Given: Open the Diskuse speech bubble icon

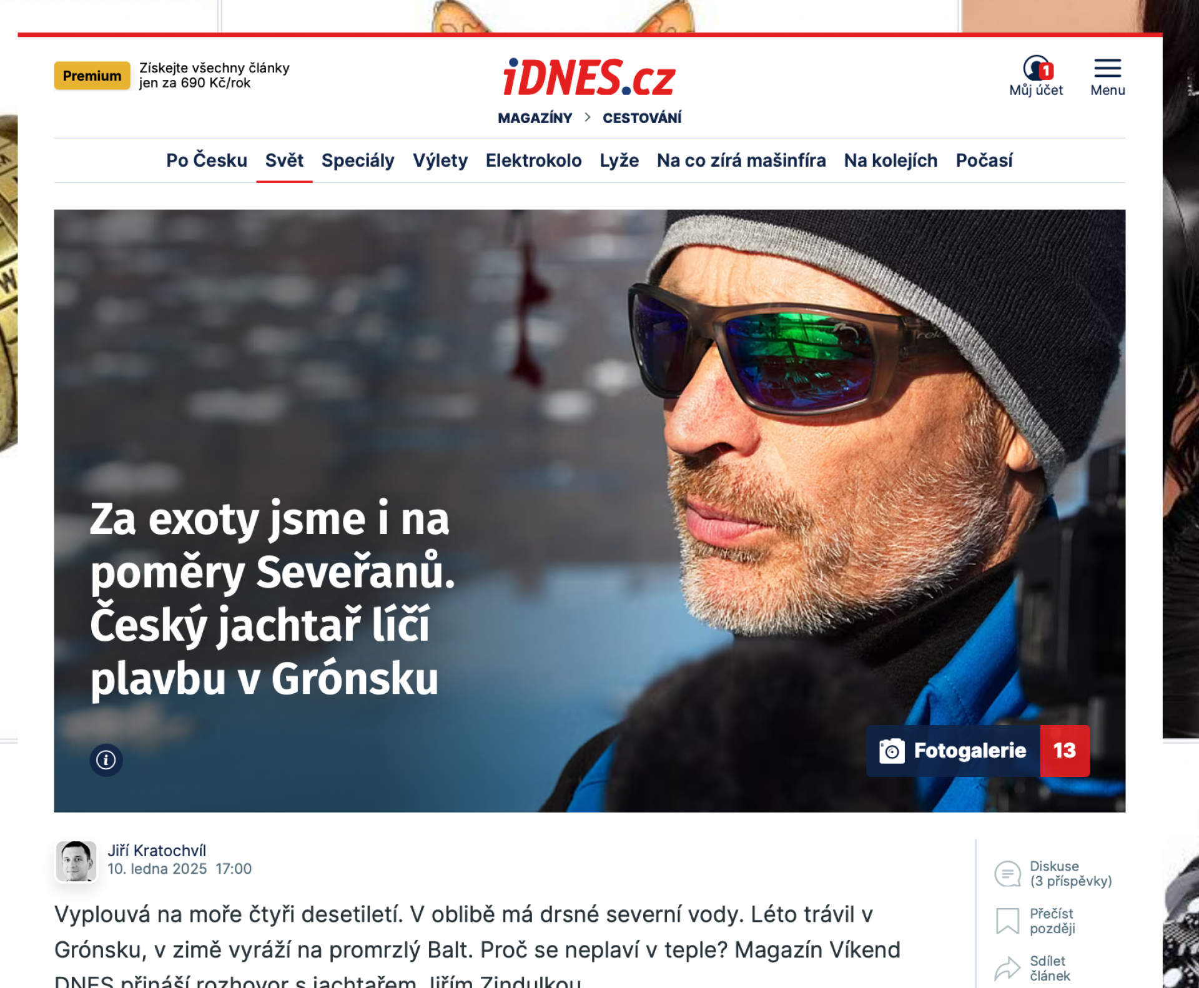Looking at the screenshot, I should (x=1007, y=874).
